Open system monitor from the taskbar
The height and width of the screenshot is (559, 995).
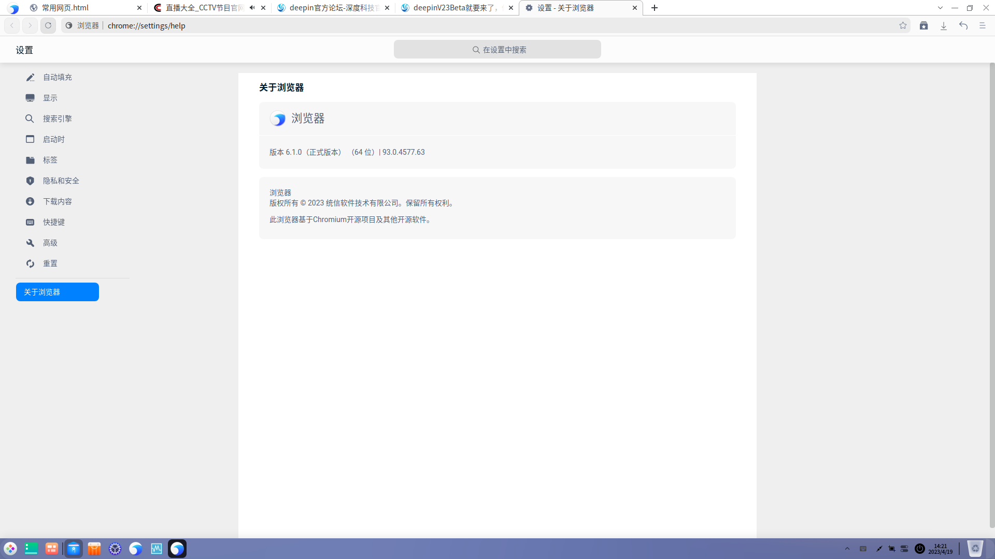(157, 548)
